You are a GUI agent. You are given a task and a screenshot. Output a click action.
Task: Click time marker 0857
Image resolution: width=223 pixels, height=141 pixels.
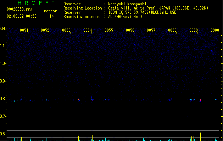(x=151, y=30)
